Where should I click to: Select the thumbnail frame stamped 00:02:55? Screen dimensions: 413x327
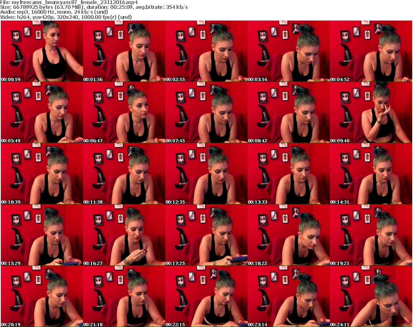[206, 51]
